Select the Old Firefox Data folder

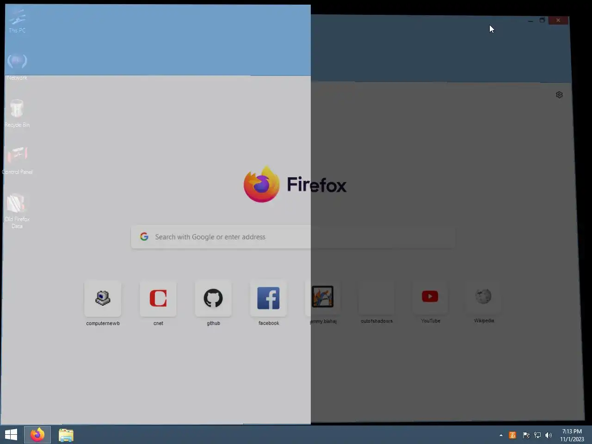[17, 211]
